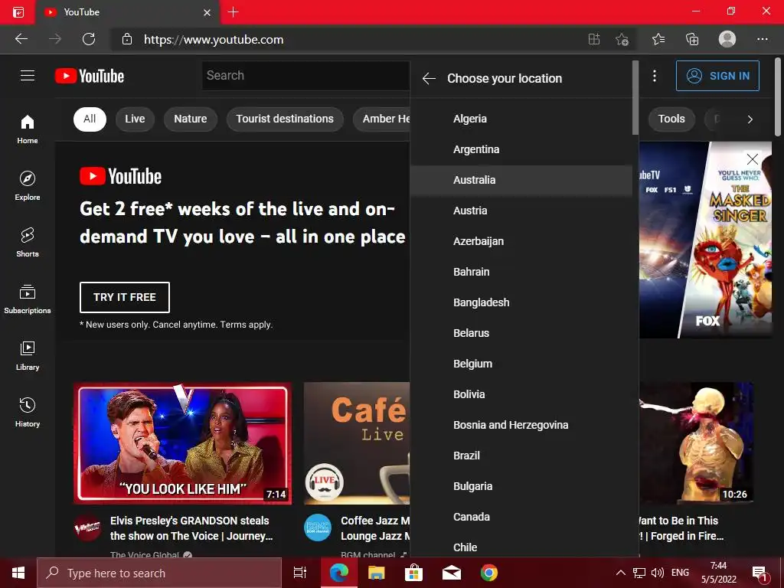
Task: Choose Bosnia and Herzegovina as location
Action: click(x=521, y=425)
